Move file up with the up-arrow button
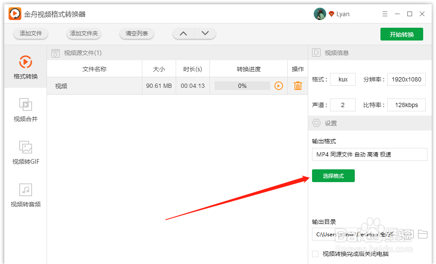This screenshot has height=264, width=436. click(183, 34)
